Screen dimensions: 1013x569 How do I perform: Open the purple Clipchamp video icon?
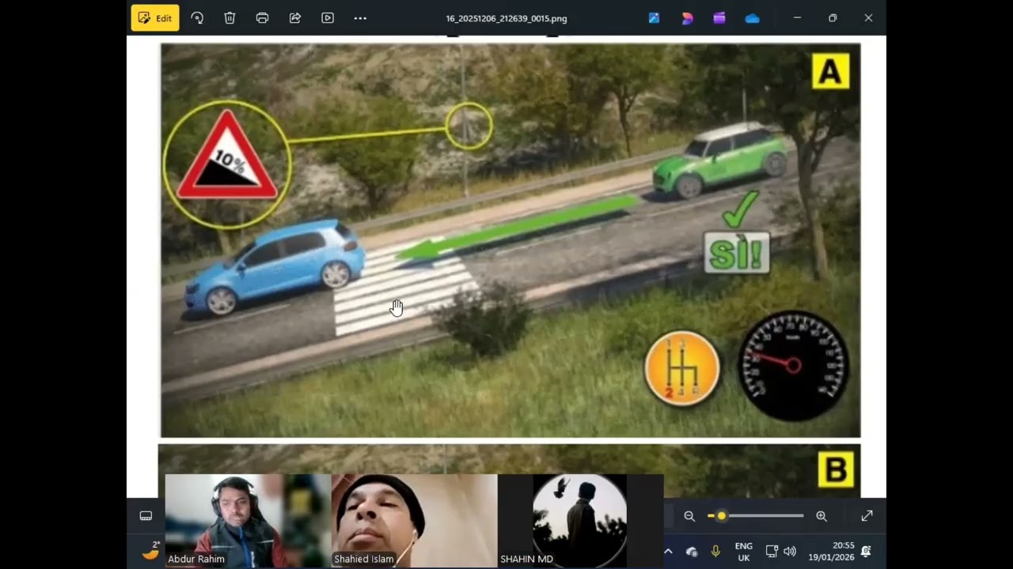[719, 18]
